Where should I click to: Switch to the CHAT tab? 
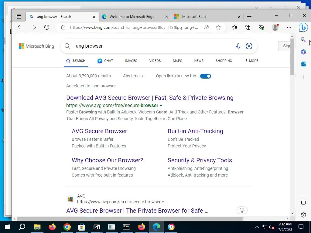pyautogui.click(x=105, y=61)
